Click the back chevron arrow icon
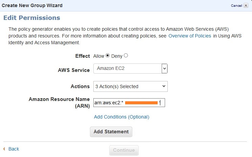Viewport: 252px width, 157px height. pyautogui.click(x=4, y=149)
